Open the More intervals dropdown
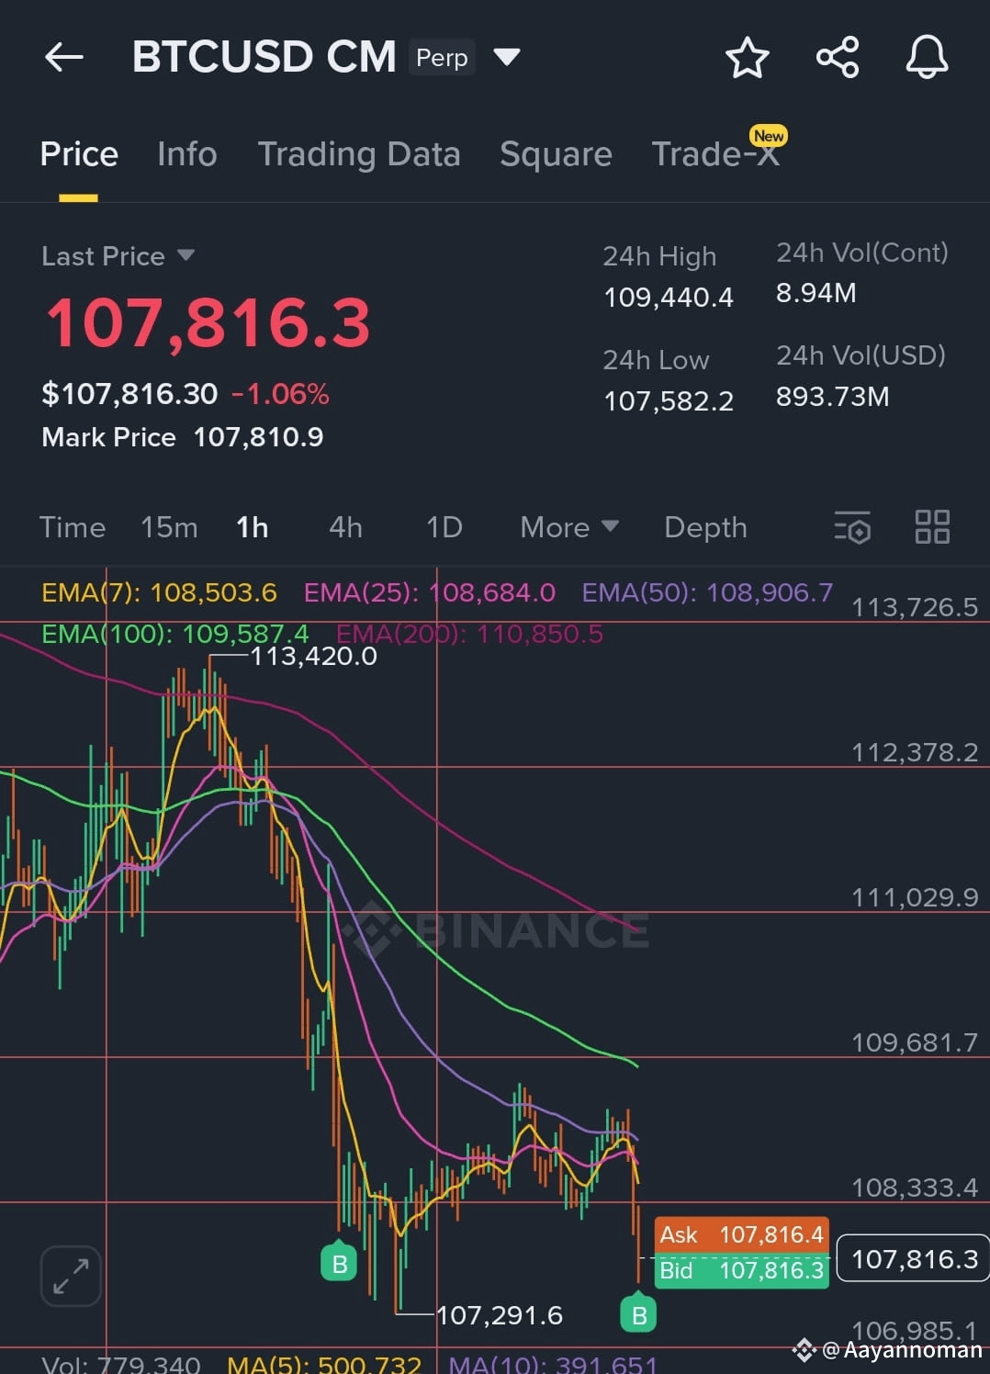 (x=569, y=527)
